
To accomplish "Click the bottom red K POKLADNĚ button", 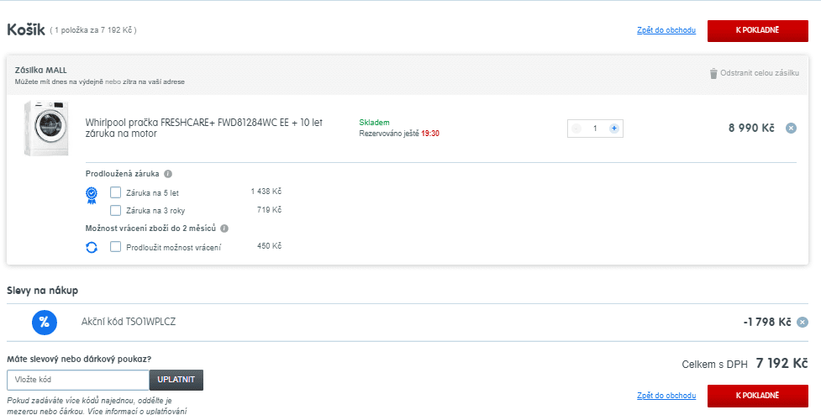I will tap(758, 396).
